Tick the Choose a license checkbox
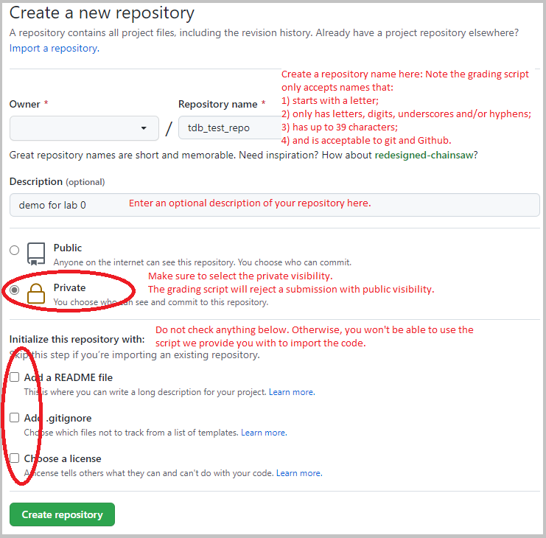This screenshot has height=538, width=546. (15, 458)
